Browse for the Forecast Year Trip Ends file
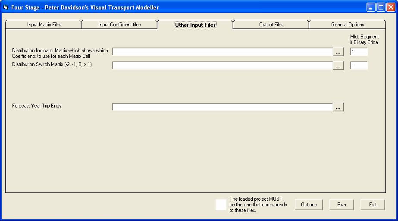This screenshot has height=221, width=398. [x=338, y=107]
